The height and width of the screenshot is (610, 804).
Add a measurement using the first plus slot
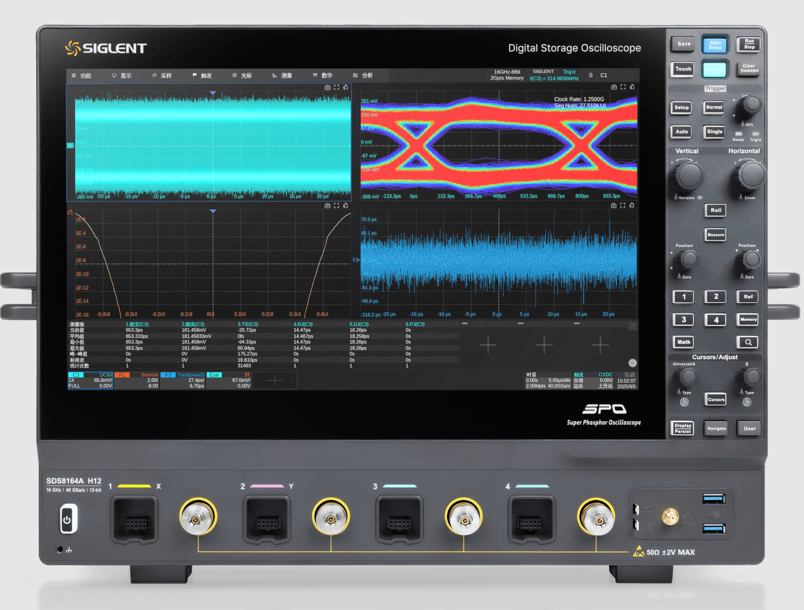(488, 345)
